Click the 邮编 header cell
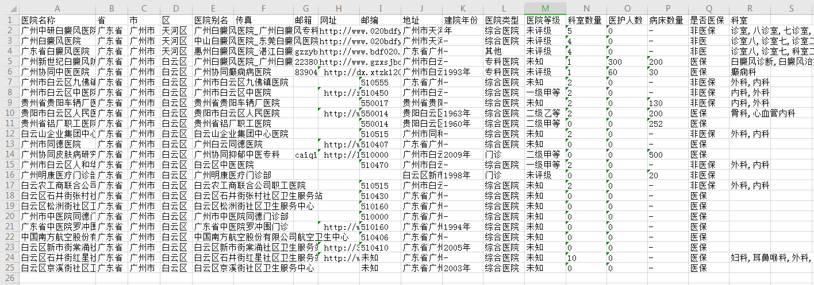Screen dimensions: 814x285 380,20
